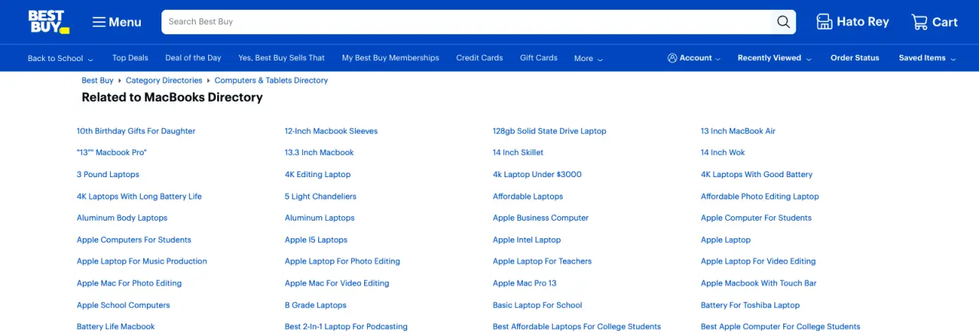Check Order Status

click(x=855, y=58)
